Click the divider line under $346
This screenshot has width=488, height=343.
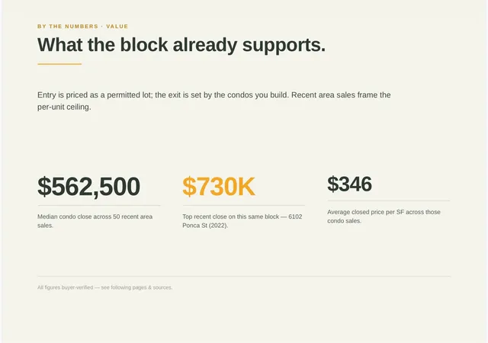click(x=388, y=200)
